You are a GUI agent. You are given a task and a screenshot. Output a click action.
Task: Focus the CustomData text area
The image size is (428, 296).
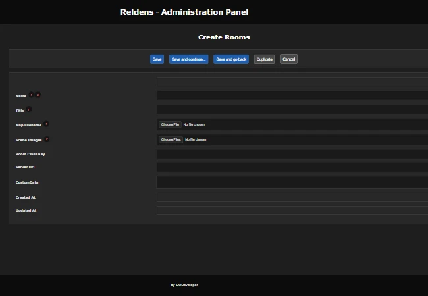click(x=292, y=182)
